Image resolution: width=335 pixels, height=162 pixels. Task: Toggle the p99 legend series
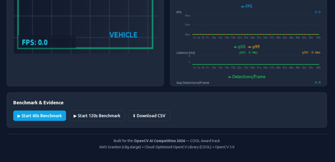pyautogui.click(x=254, y=47)
